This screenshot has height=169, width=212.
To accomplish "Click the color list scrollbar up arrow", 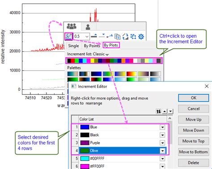I will tap(170, 118).
